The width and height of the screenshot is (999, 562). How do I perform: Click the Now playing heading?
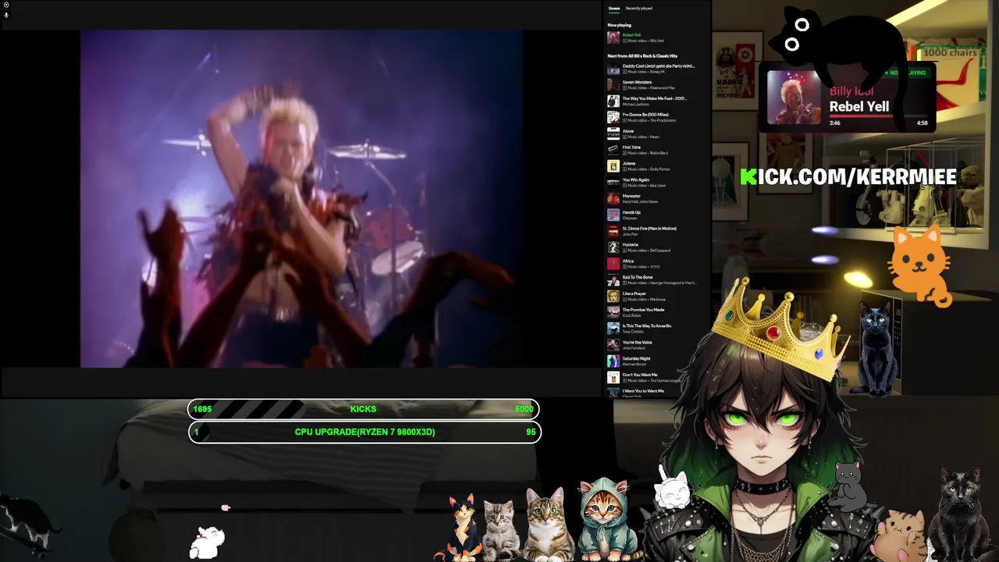(x=620, y=25)
